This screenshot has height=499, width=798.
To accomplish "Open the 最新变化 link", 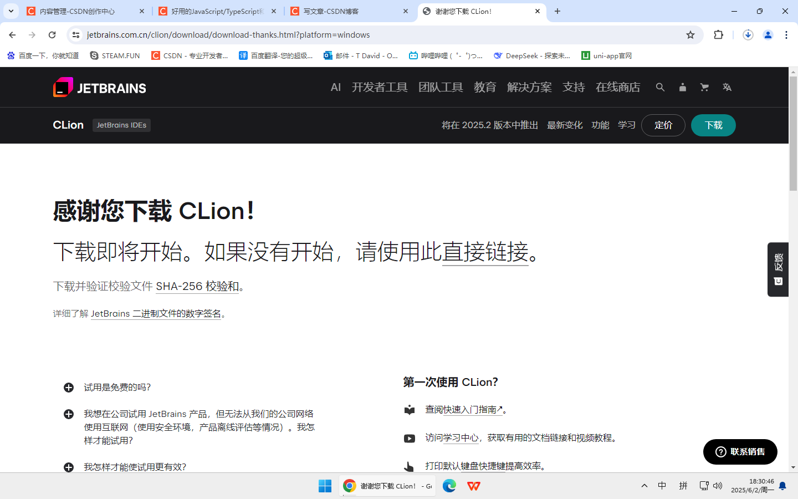I will pyautogui.click(x=565, y=125).
